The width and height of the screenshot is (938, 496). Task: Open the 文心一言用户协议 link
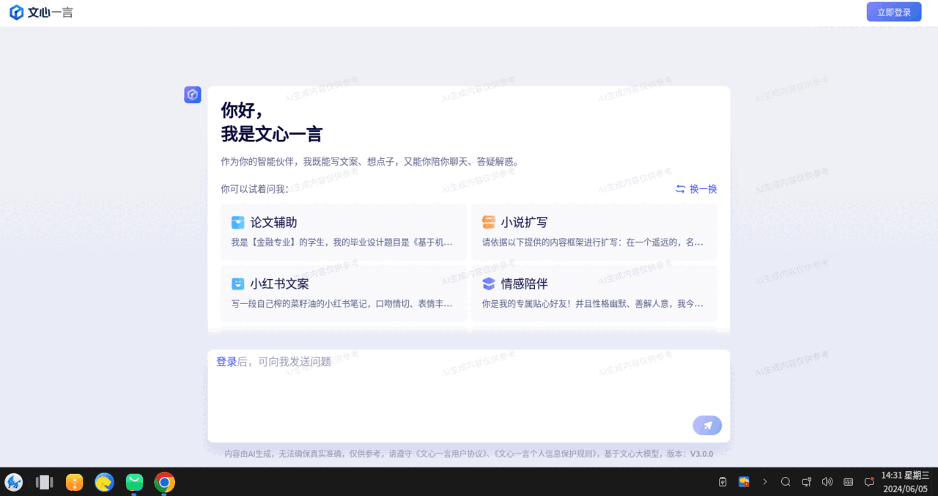click(x=452, y=454)
